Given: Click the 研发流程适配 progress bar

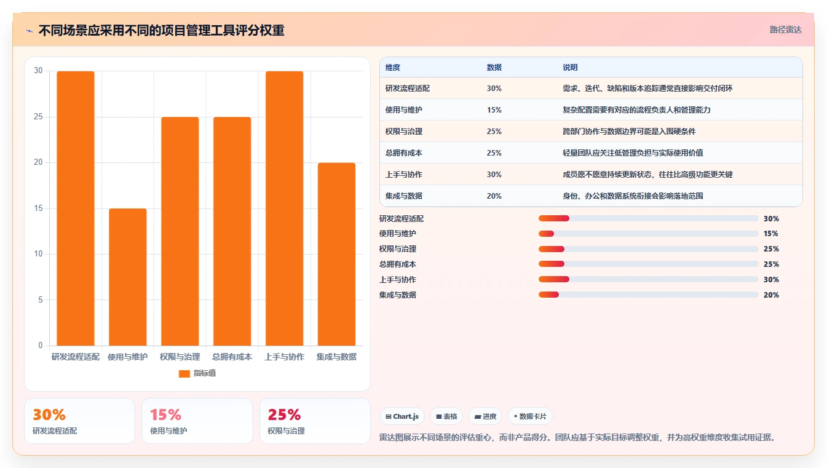Looking at the screenshot, I should click(x=648, y=218).
